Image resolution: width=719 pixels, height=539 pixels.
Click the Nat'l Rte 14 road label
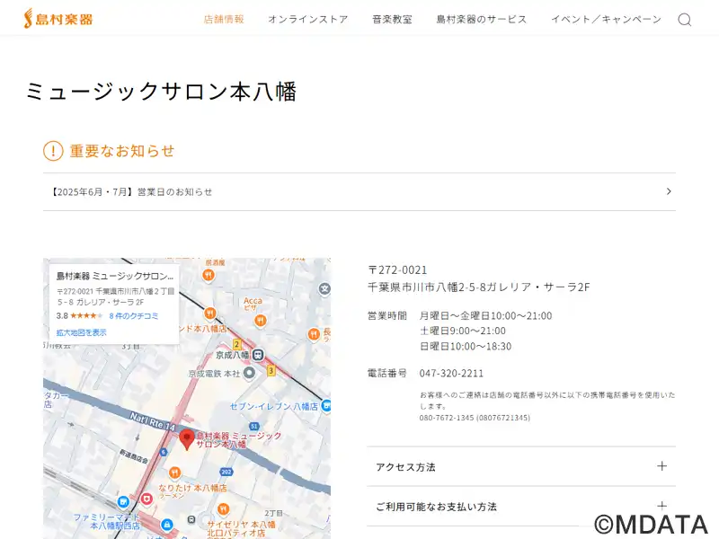152,421
